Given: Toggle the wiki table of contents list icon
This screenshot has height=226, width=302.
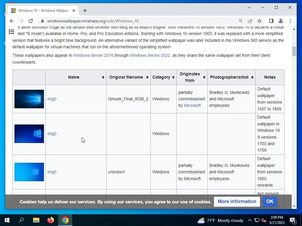Looking at the screenshot, I should (12, 32).
